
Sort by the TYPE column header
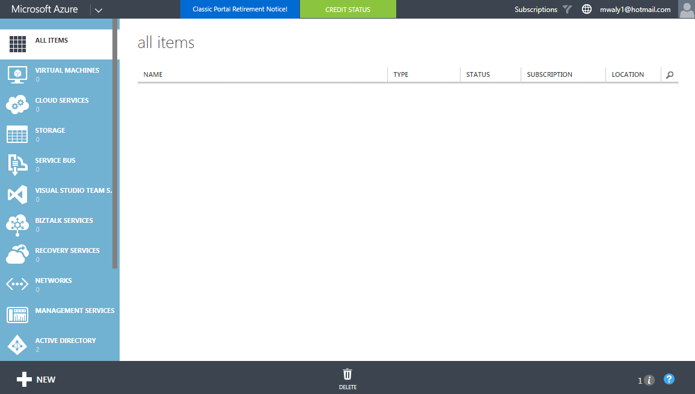400,74
